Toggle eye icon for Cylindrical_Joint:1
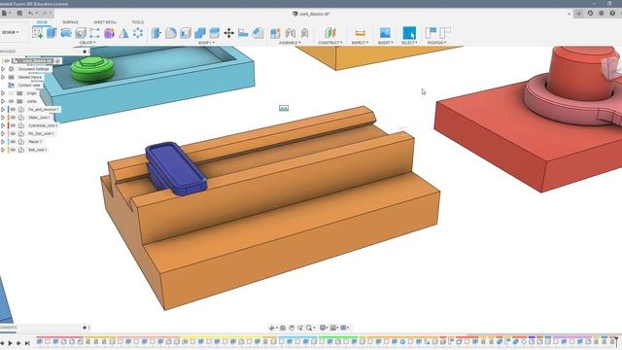 tap(13, 125)
